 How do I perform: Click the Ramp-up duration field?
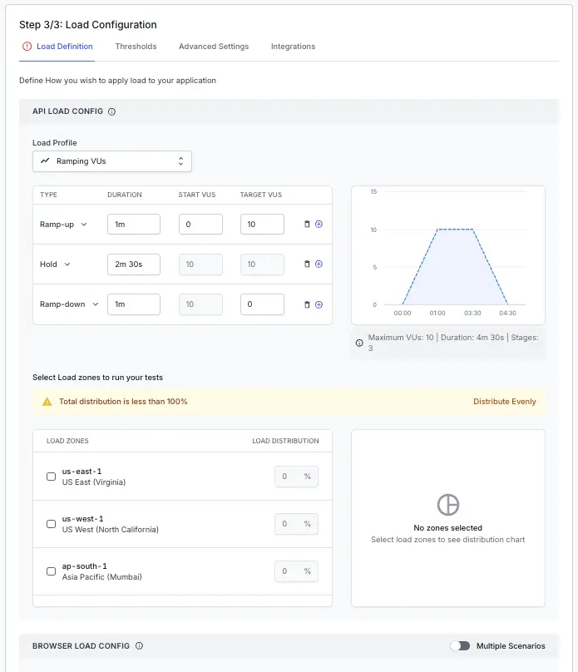pos(134,225)
